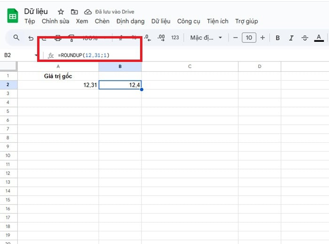Increase decimal places icon

[161, 38]
